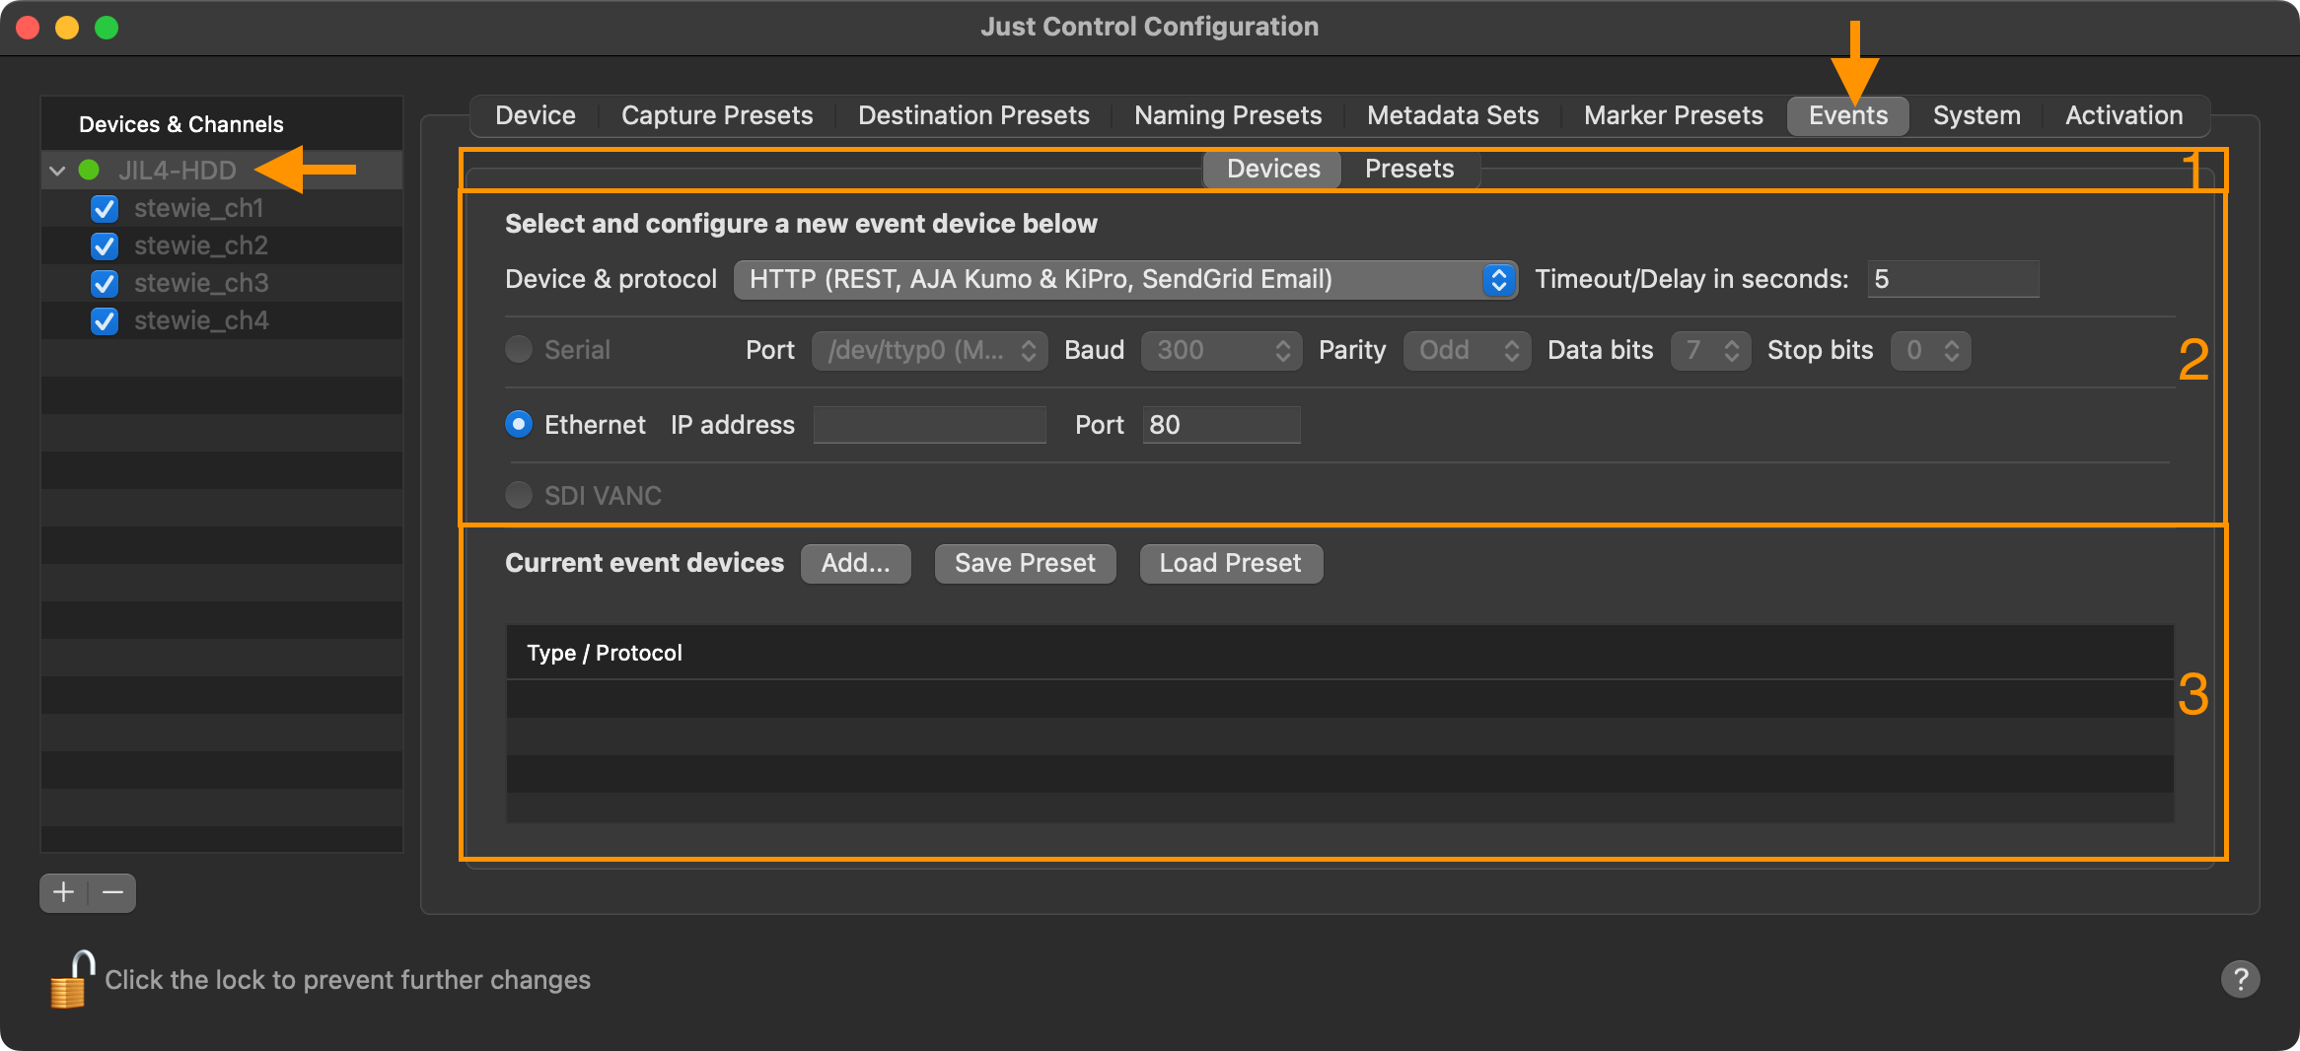Screen dimensions: 2300x1051
Task: Switch to the Capture Presets tab
Action: point(717,115)
